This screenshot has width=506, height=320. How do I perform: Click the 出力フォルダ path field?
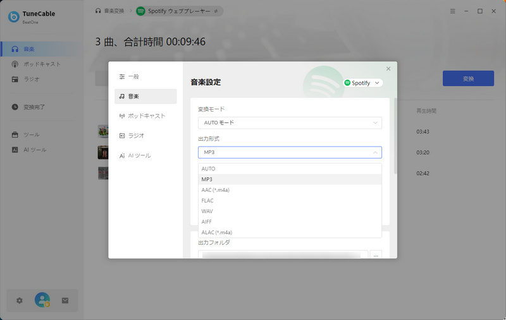pos(283,254)
